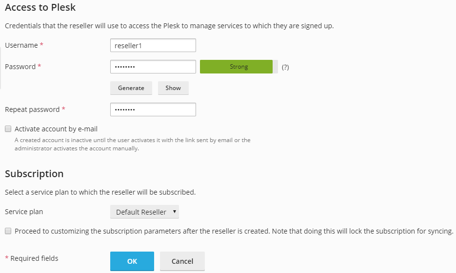This screenshot has width=456, height=273.
Task: Click the Password field label
Action: coord(20,67)
